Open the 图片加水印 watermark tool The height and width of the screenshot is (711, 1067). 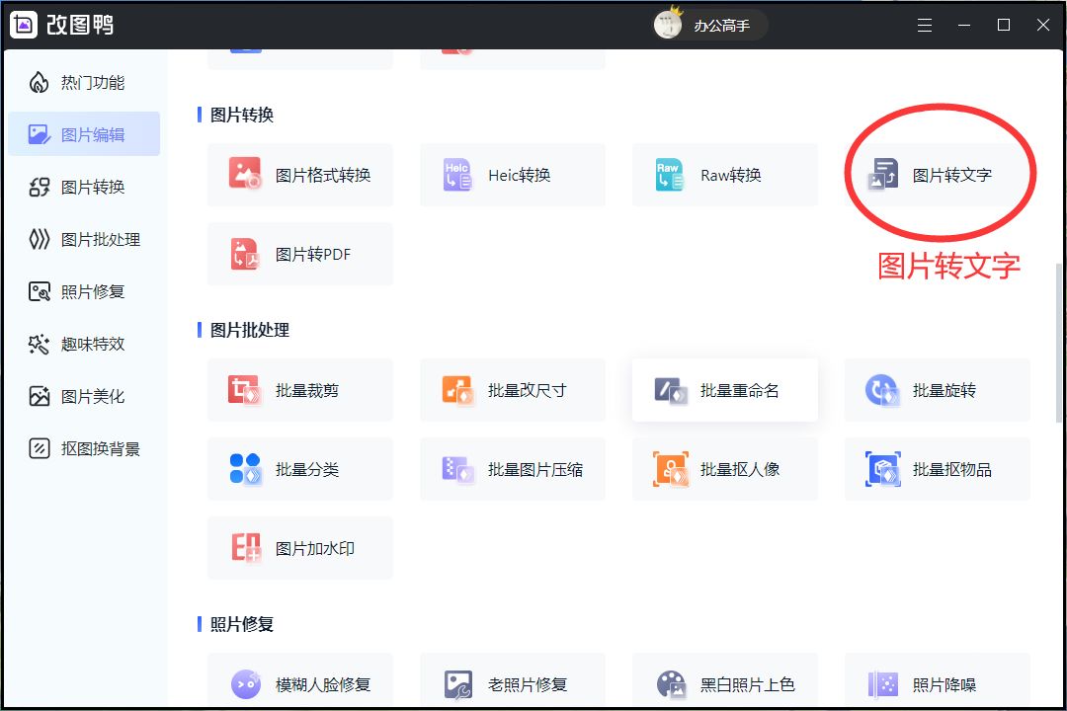[300, 548]
